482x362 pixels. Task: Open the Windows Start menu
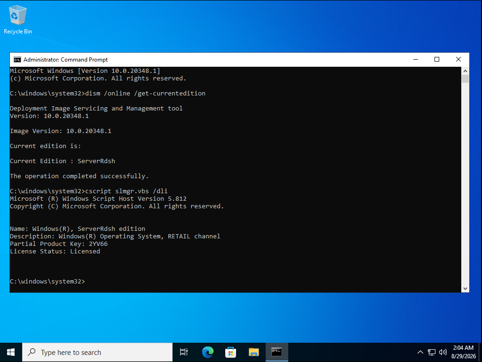coord(11,352)
